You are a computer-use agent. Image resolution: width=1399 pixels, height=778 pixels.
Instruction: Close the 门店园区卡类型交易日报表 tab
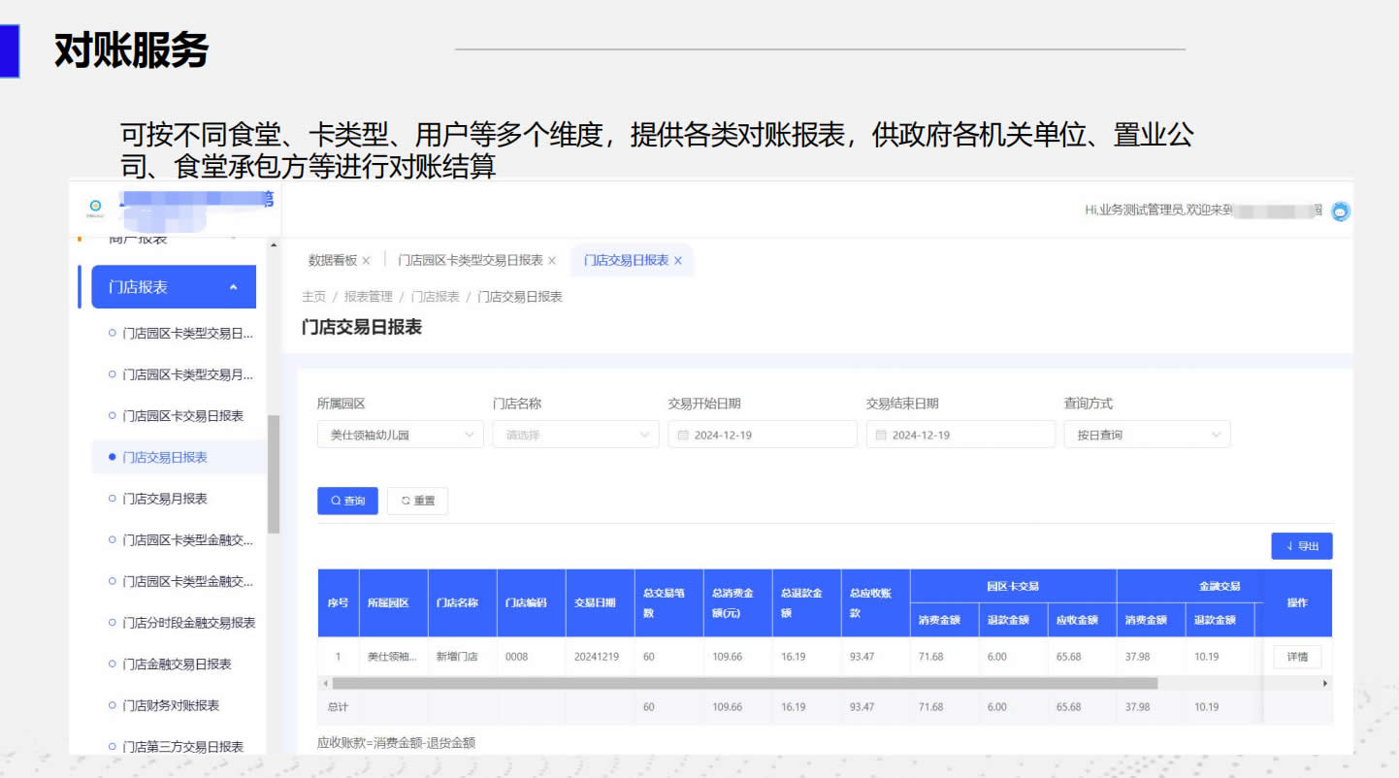(552, 261)
